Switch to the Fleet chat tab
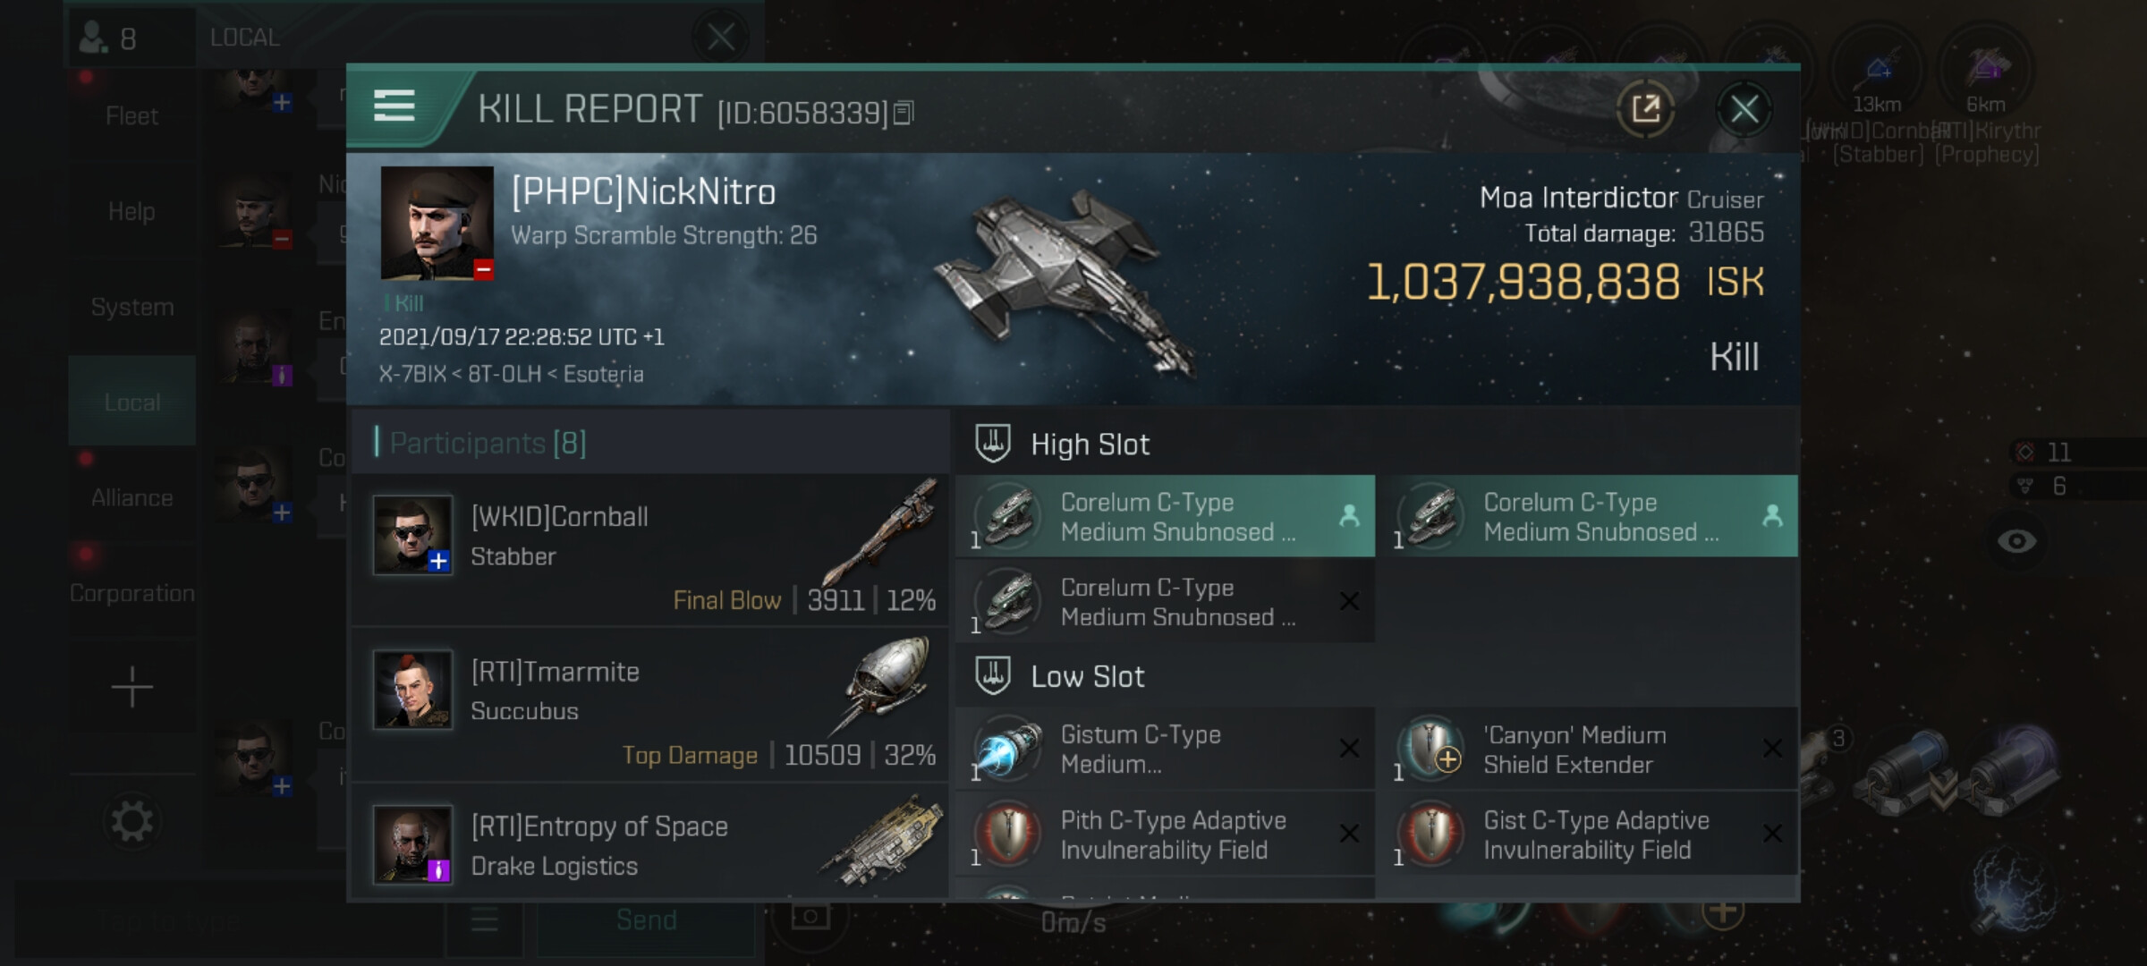 [x=132, y=115]
